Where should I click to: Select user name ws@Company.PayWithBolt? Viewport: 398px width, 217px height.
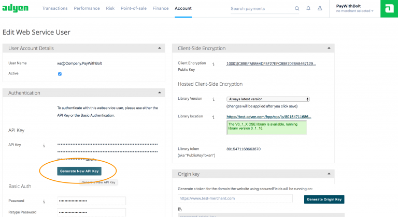79,64
